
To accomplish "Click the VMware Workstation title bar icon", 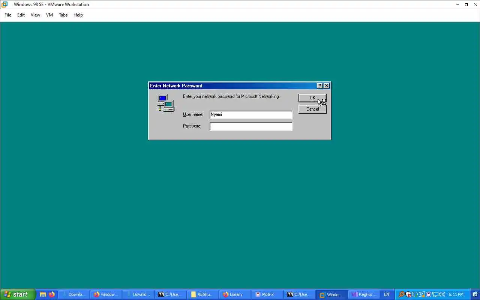I will point(4,4).
